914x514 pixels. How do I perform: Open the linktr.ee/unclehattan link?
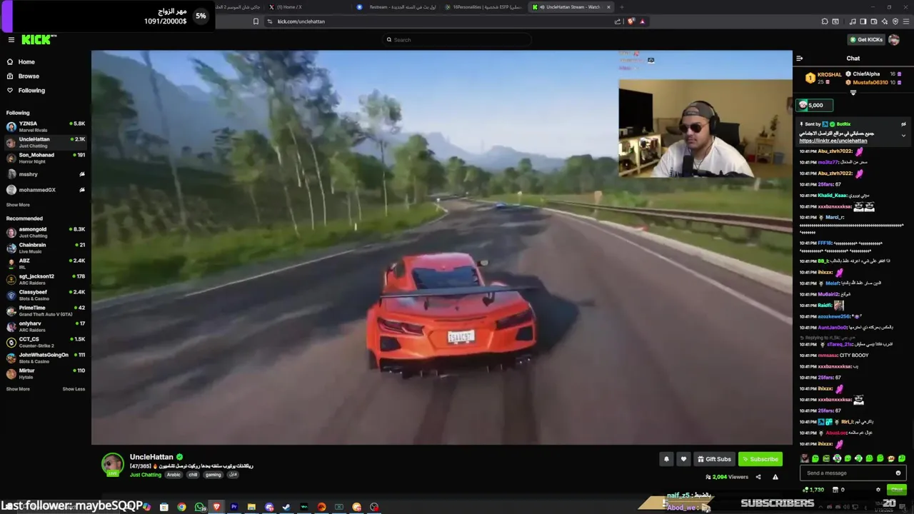(x=833, y=141)
